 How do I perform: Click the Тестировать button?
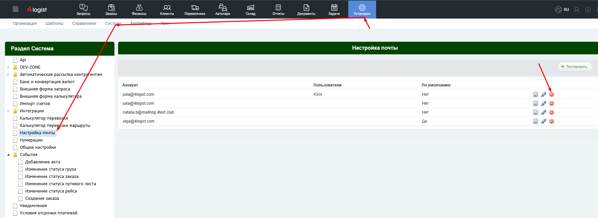(574, 67)
